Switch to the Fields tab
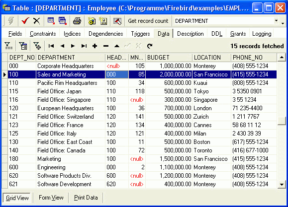 click(15, 34)
